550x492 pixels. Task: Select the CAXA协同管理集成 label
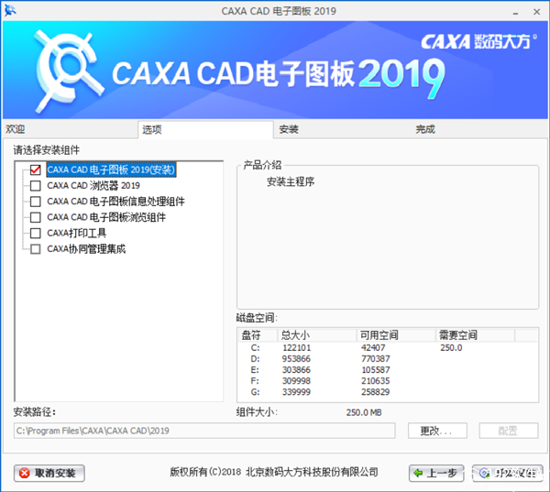pyautogui.click(x=86, y=249)
